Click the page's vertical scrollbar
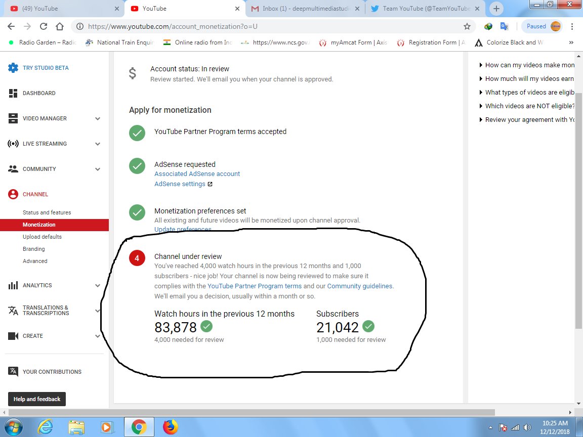 click(x=578, y=210)
